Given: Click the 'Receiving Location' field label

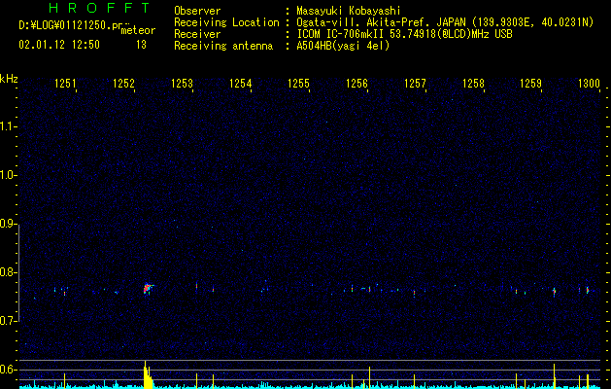Looking at the screenshot, I should pyautogui.click(x=226, y=22).
